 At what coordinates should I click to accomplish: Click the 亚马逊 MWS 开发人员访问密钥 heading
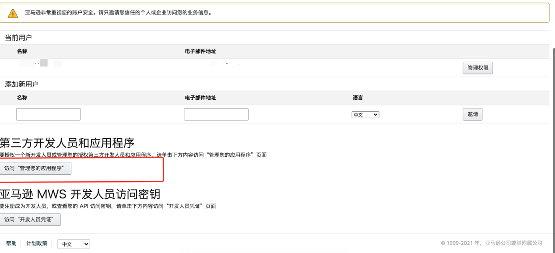pos(80,194)
